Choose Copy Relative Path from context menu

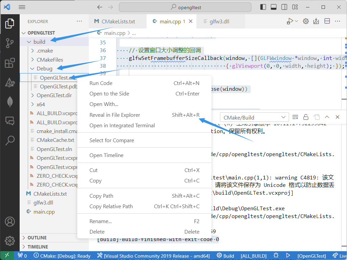pyautogui.click(x=111, y=207)
